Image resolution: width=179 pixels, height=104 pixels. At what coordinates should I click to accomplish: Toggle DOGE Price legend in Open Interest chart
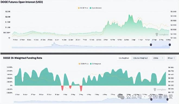tap(83, 8)
